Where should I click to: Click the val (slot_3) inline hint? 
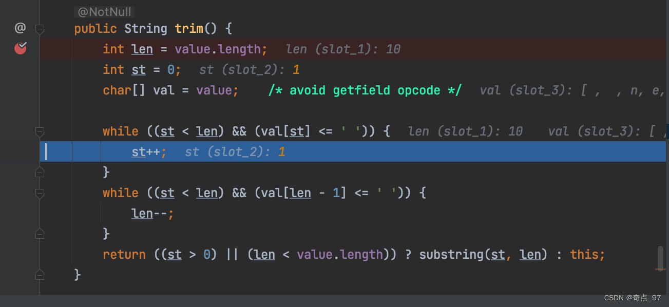point(527,90)
